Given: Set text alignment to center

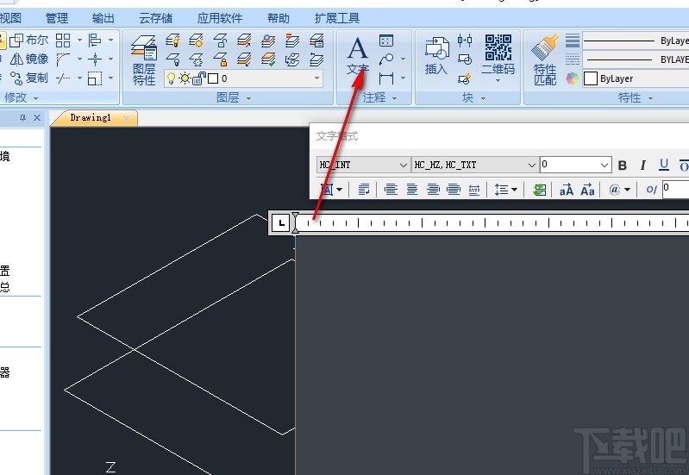Looking at the screenshot, I should [411, 190].
